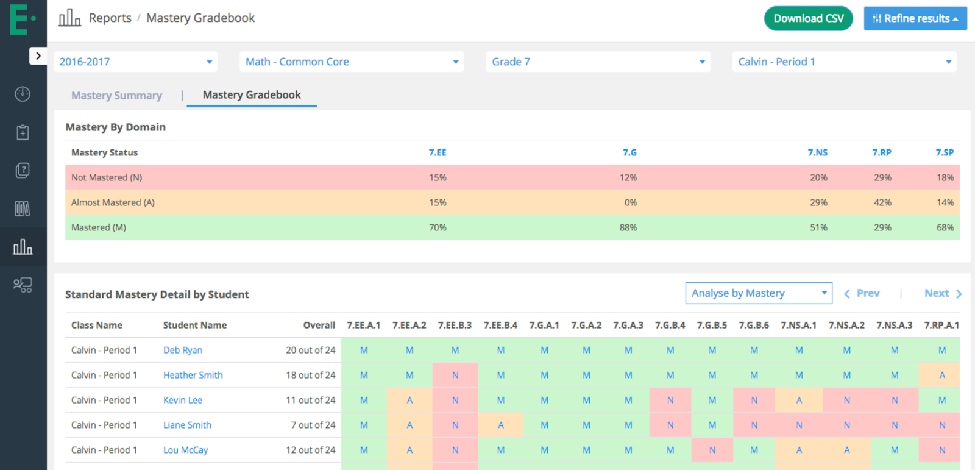Click the Class Name column header
Viewport: 975px width, 470px height.
coord(97,325)
